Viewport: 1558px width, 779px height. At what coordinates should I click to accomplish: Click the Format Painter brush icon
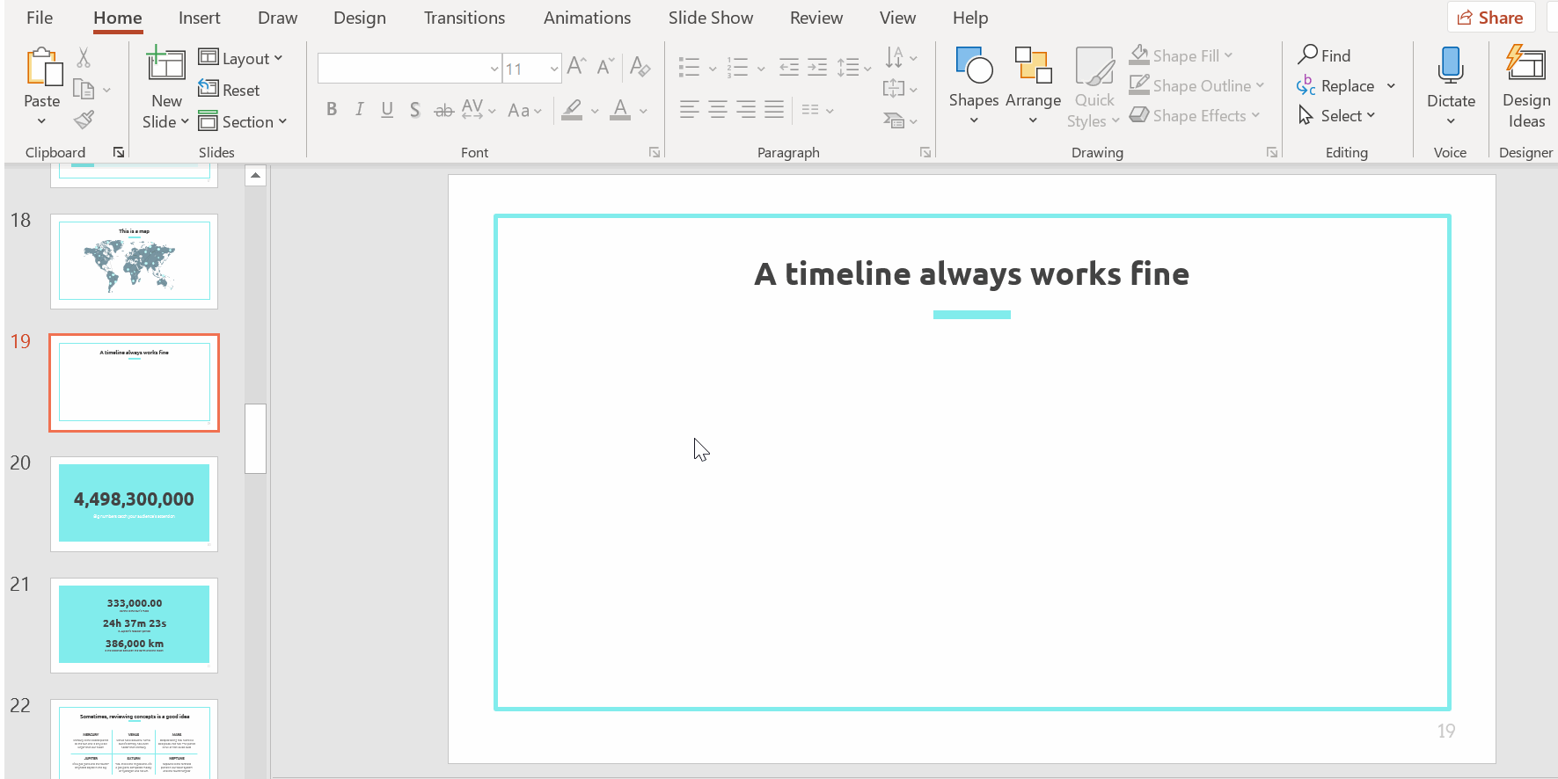click(x=84, y=120)
